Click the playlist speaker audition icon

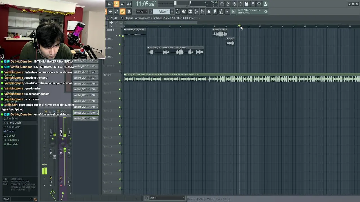pyautogui.click(x=116, y=18)
